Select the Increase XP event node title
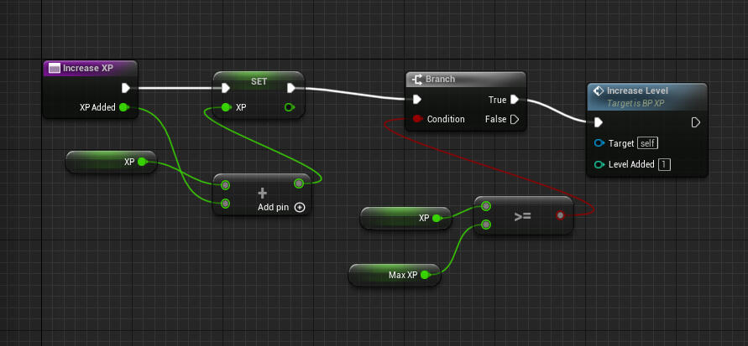Image resolution: width=748 pixels, height=346 pixels. tap(88, 68)
